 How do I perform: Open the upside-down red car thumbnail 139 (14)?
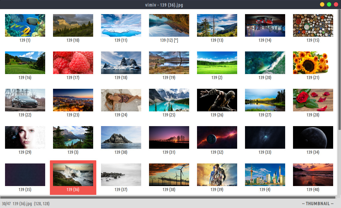[x=265, y=25]
